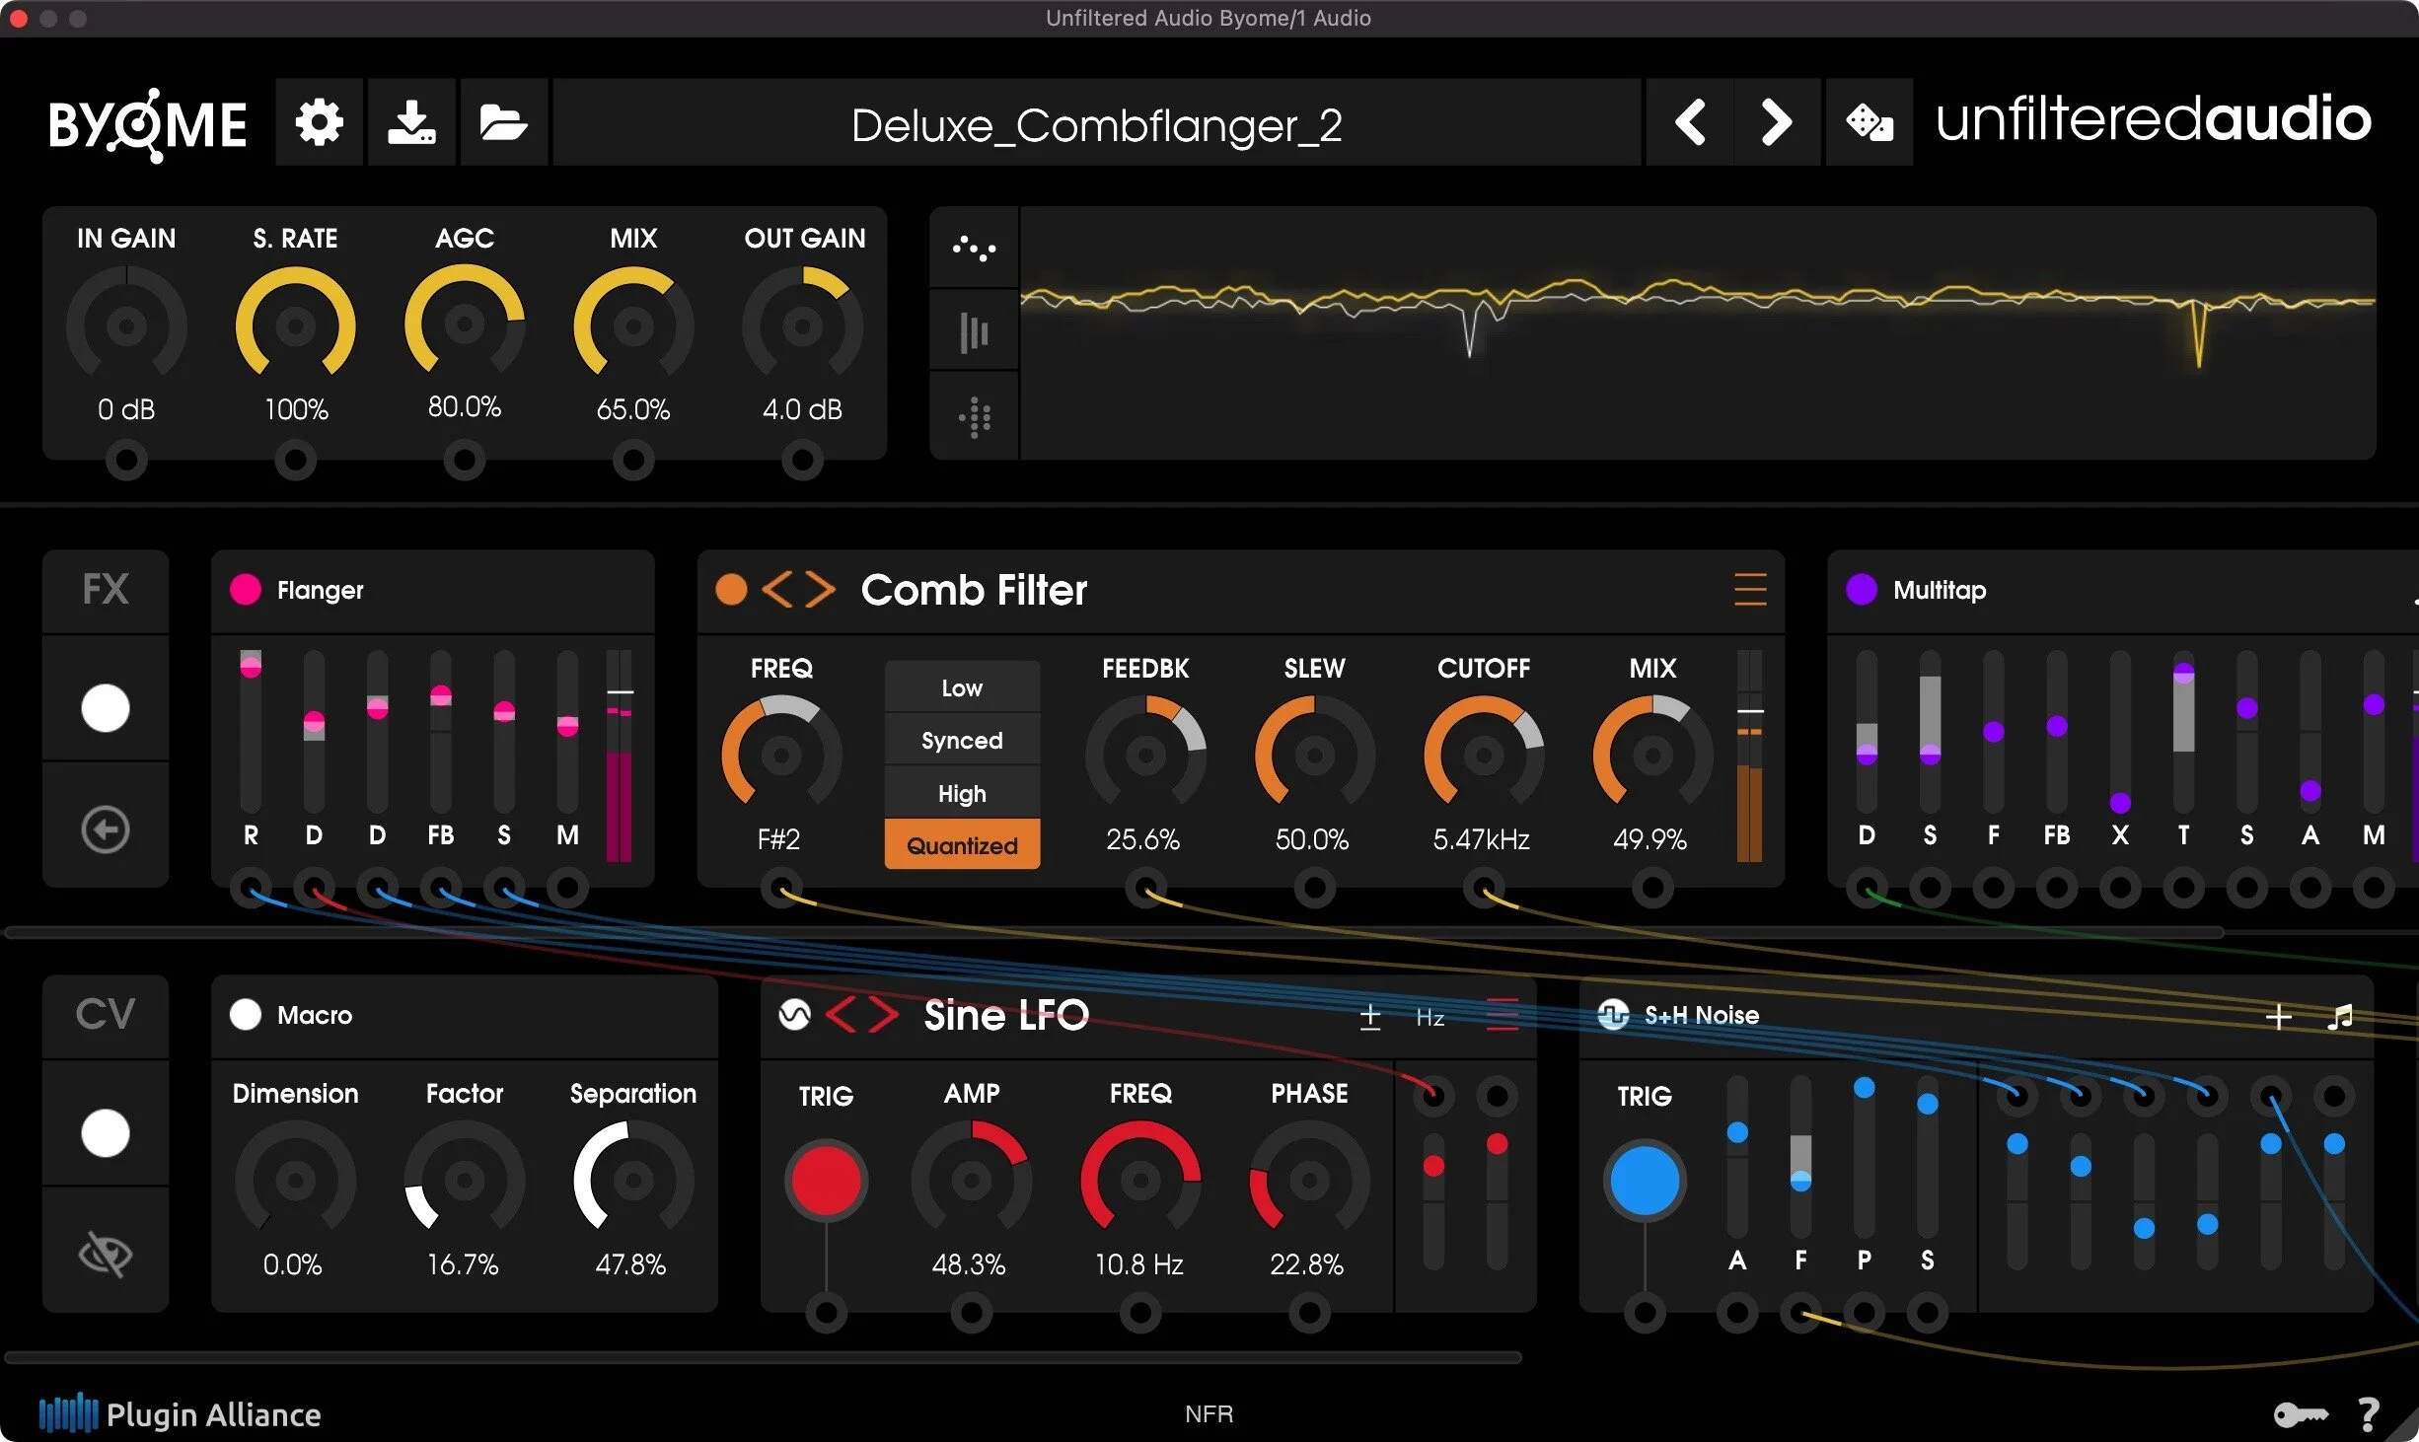Select the vertical bars visualizer mode

pos(974,332)
